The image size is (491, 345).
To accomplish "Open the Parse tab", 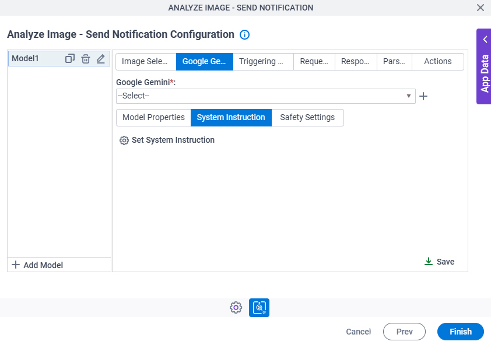I will (394, 62).
